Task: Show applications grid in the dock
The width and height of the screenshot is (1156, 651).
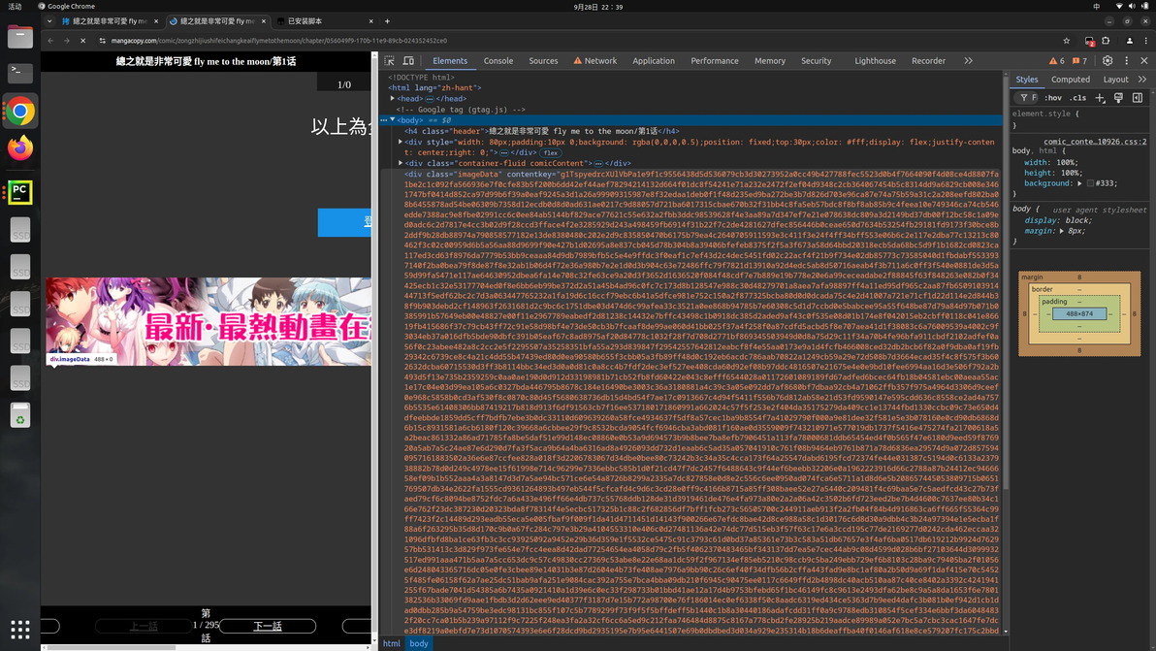Action: coord(20,629)
